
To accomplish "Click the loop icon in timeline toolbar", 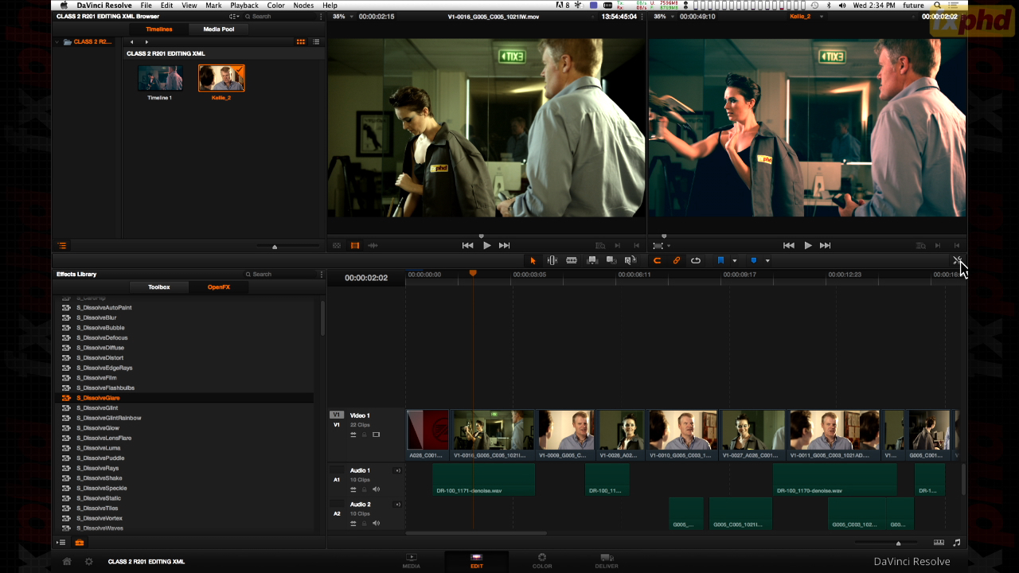I will pyautogui.click(x=695, y=260).
